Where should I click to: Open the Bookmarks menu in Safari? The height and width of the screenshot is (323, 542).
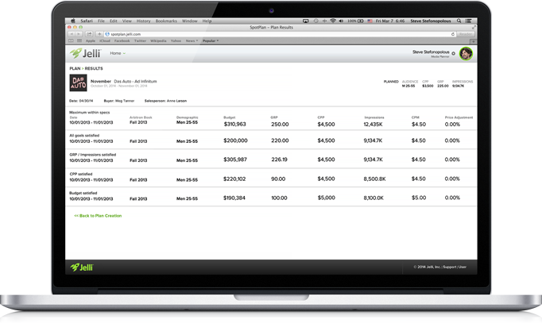(166, 21)
